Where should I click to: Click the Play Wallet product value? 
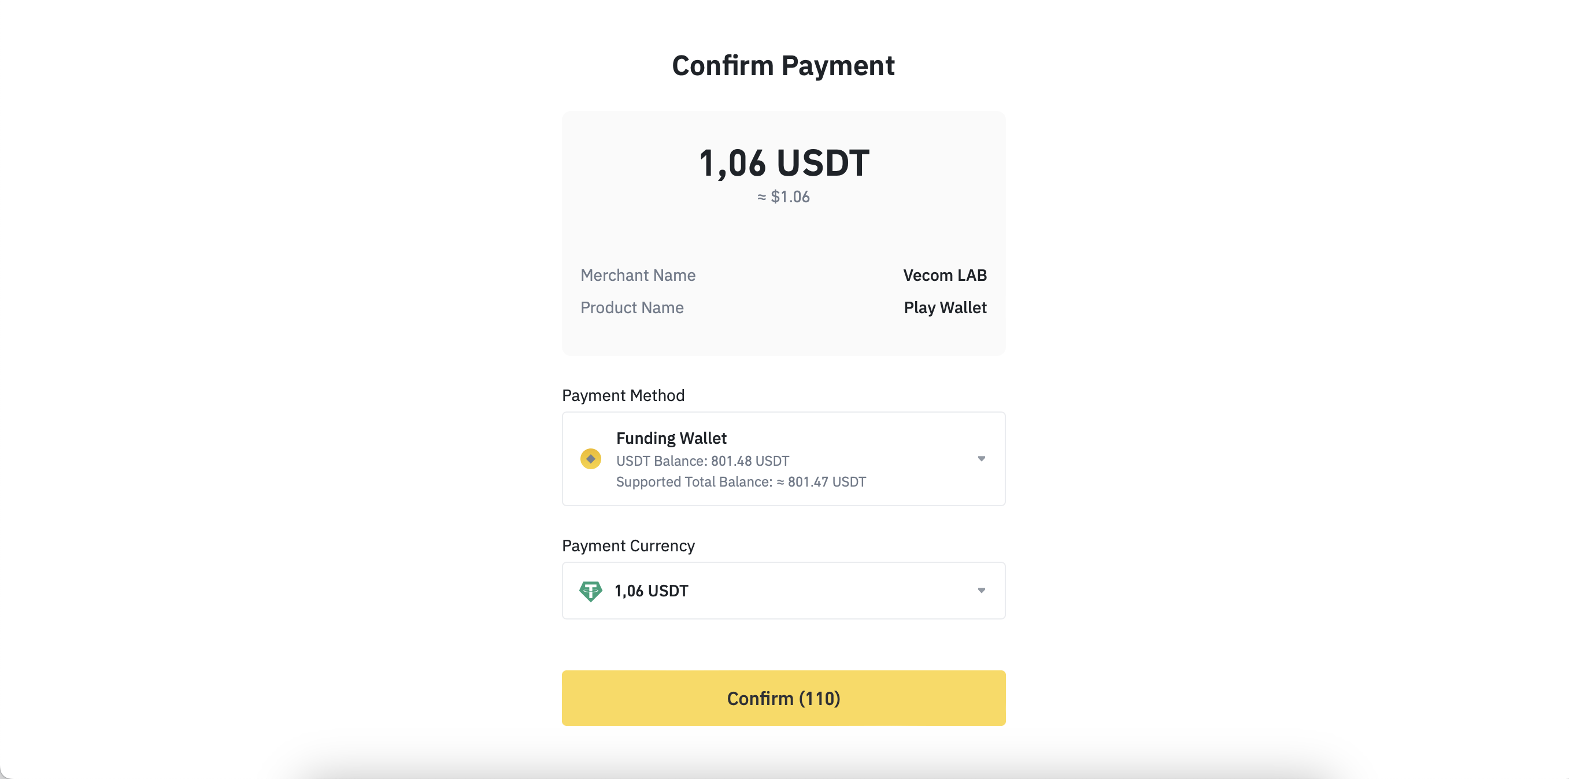pyautogui.click(x=945, y=307)
